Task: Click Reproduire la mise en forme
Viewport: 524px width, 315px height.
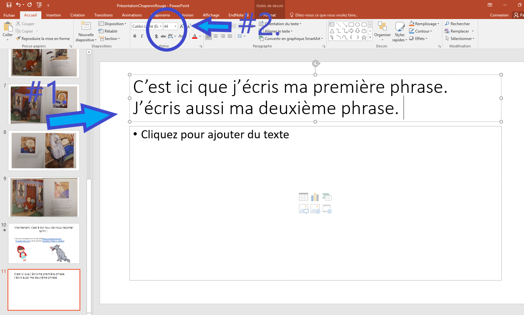Action: 43,39
